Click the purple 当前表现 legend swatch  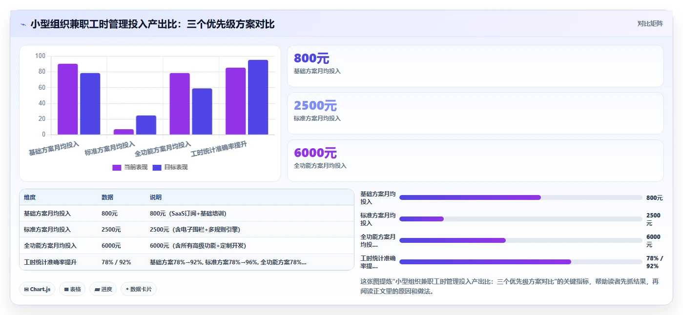pos(117,167)
